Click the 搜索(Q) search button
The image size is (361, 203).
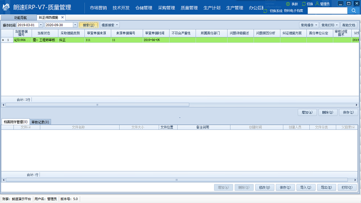coord(89,25)
